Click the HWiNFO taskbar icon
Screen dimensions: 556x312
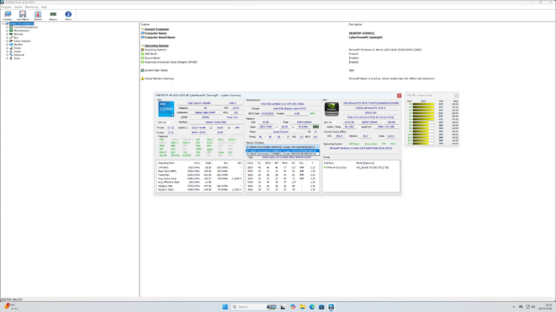tap(331, 307)
